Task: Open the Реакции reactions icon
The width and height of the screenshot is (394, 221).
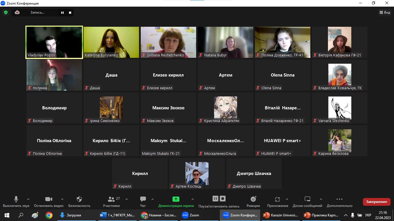Action: [x=253, y=199]
